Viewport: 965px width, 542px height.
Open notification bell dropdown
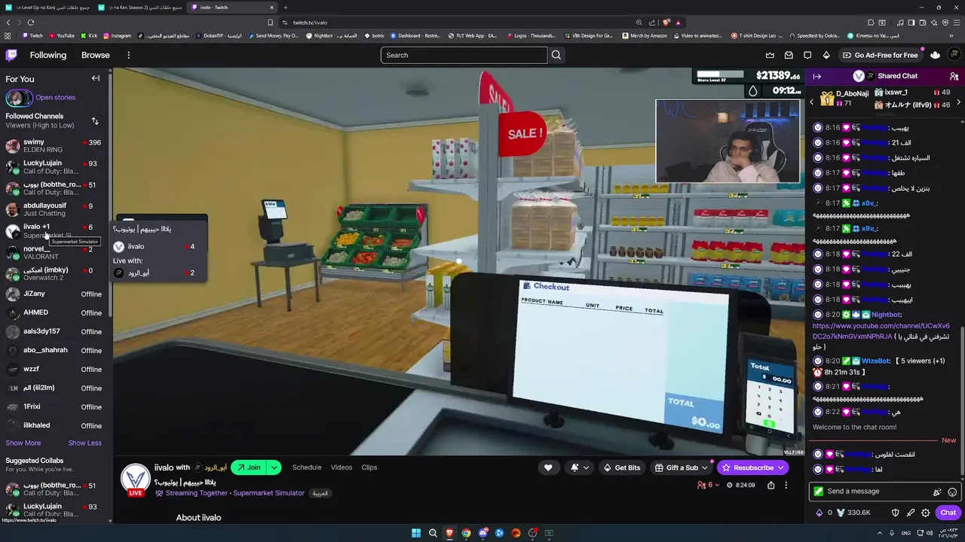[579, 467]
